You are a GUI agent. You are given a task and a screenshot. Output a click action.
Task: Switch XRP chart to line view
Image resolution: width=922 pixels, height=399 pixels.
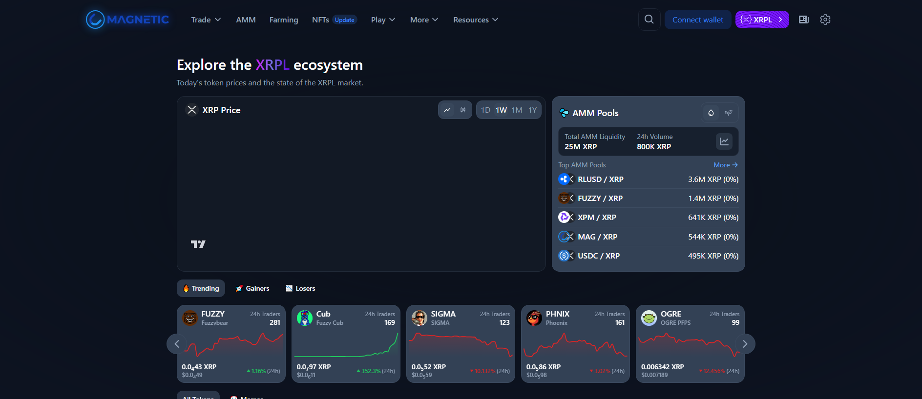coord(447,110)
